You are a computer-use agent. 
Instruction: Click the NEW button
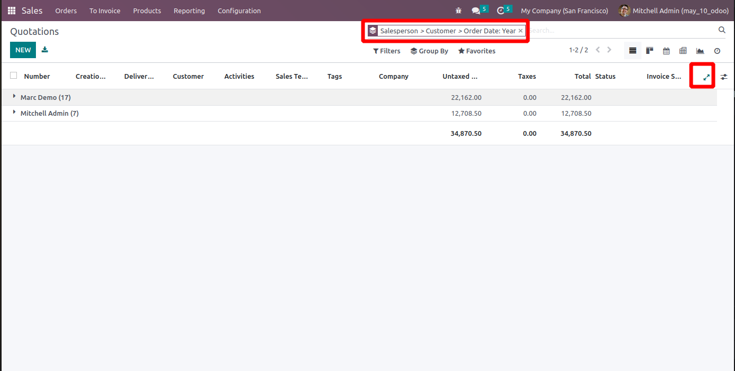23,50
